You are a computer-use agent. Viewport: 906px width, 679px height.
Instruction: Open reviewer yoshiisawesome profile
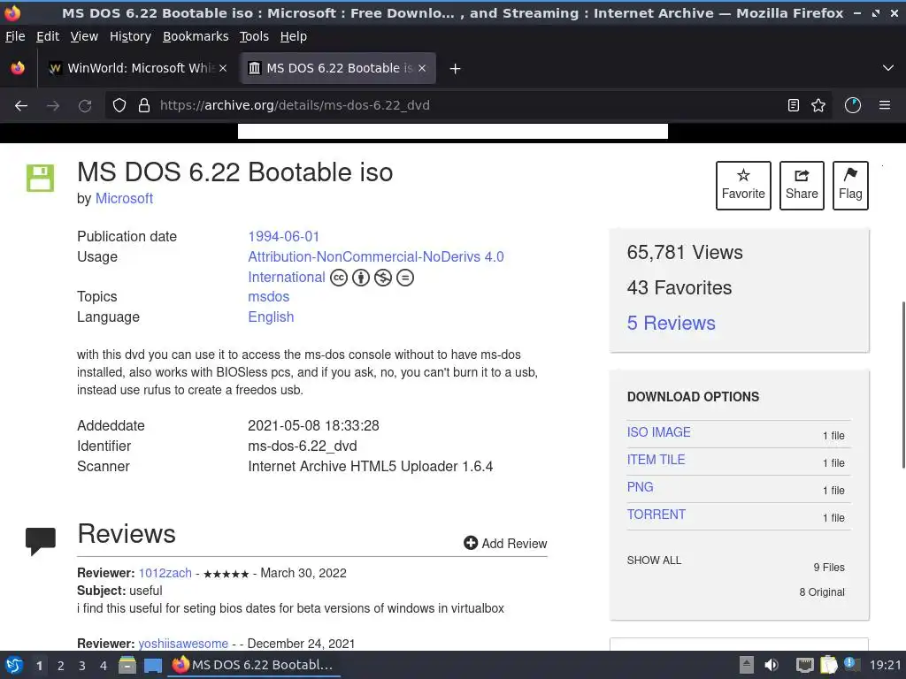pos(183,644)
